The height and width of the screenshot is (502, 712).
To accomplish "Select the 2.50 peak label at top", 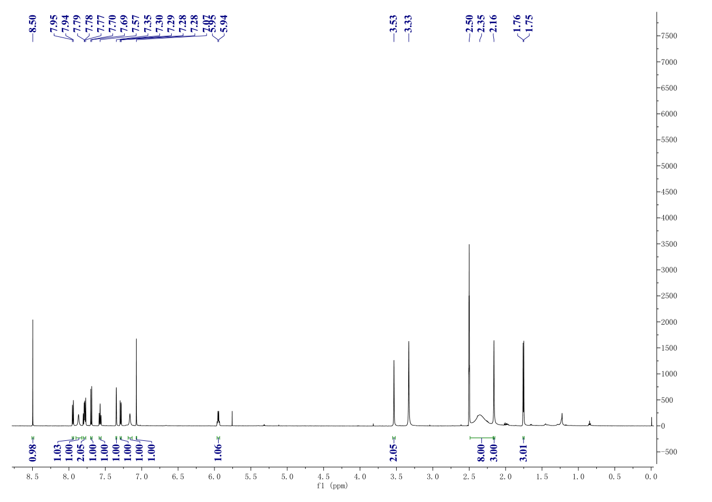I will coord(469,24).
